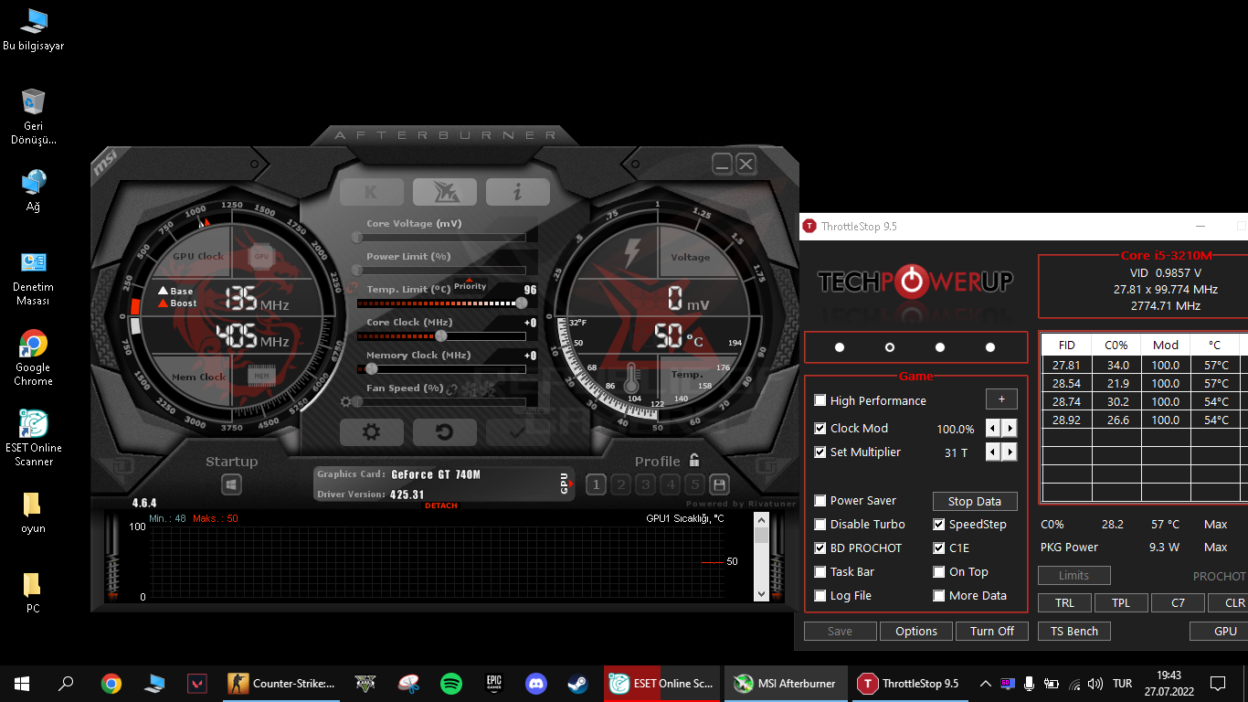Decrease Clock Mod with left arrow
1248x702 pixels.
[x=993, y=428]
